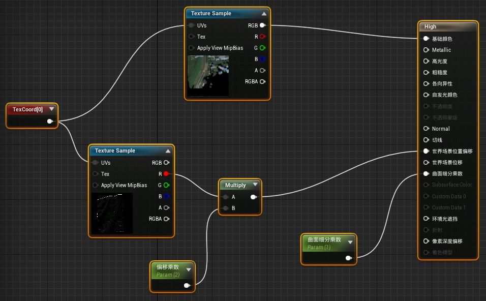Click the 像素深度偏移 input pin
The height and width of the screenshot is (301, 486).
[x=426, y=241]
